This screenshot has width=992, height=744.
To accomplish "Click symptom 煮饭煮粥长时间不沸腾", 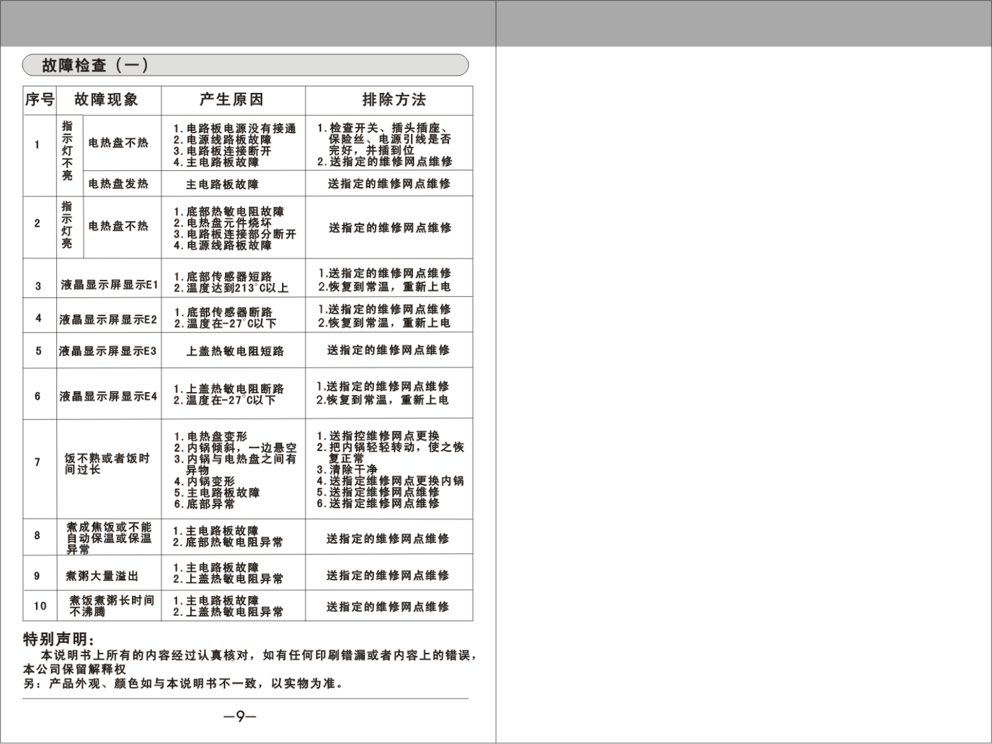I will pos(112,606).
